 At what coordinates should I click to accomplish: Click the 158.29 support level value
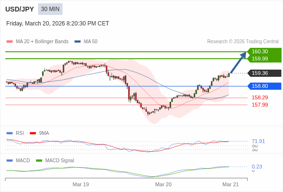(259, 98)
